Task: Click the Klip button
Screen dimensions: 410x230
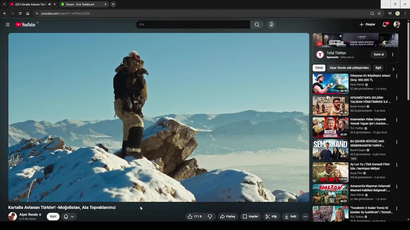Action: pyautogui.click(x=271, y=217)
